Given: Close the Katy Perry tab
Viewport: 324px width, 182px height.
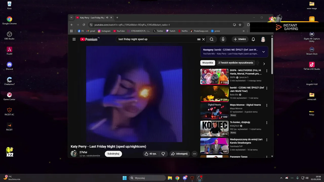Looking at the screenshot, I should click(x=112, y=18).
